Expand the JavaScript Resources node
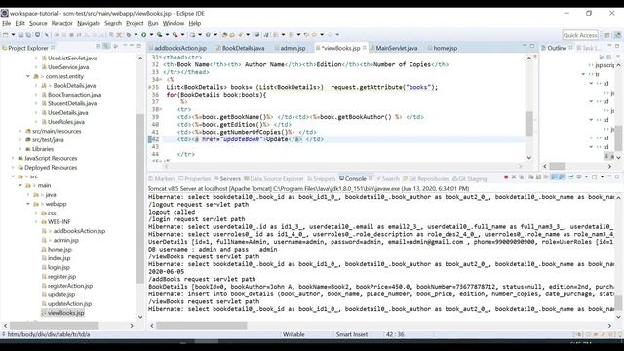Screen dimensions: 624x351 [x=13, y=158]
